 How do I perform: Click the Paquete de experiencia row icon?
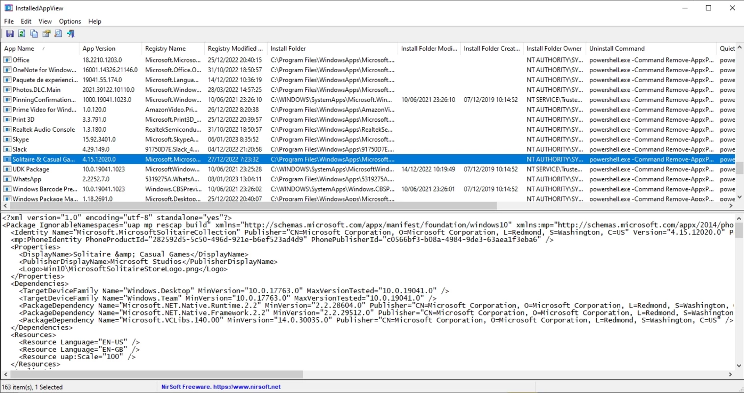pos(7,80)
